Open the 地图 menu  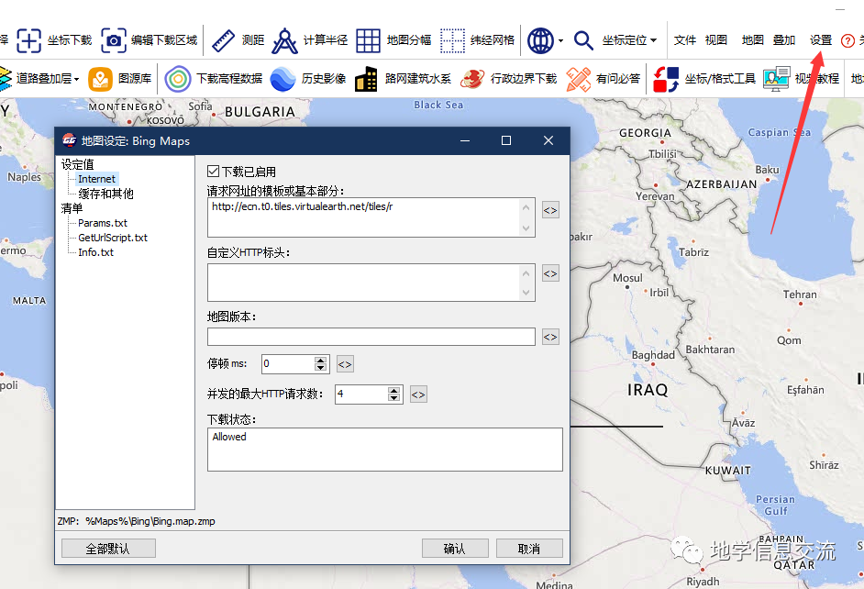pyautogui.click(x=753, y=40)
